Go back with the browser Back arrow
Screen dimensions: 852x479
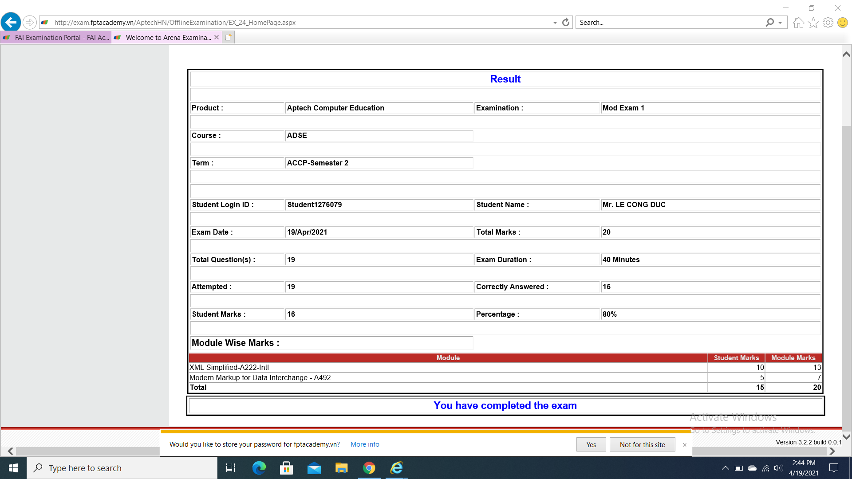pyautogui.click(x=11, y=22)
